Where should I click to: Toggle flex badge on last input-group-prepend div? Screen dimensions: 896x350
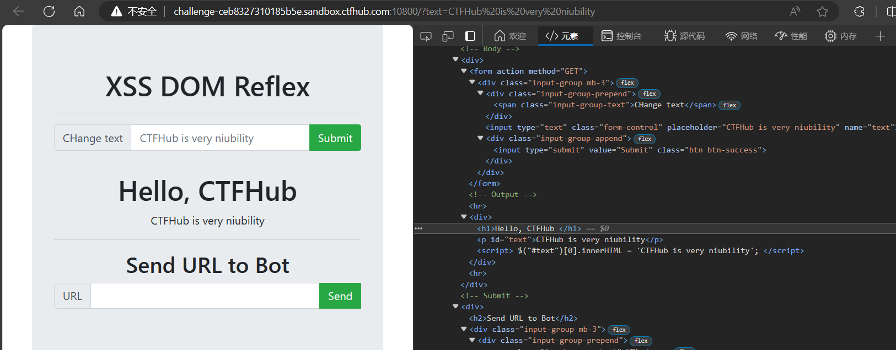point(641,341)
